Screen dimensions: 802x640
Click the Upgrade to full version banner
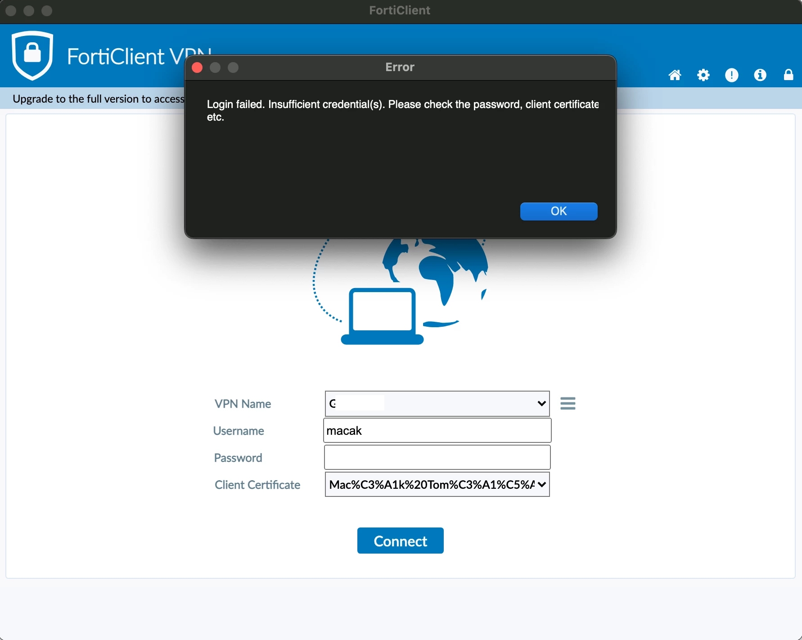coord(99,99)
